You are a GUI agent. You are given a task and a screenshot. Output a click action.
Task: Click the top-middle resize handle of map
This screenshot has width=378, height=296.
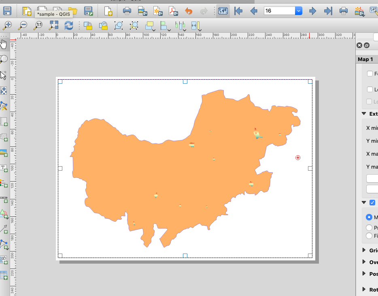(185, 81)
